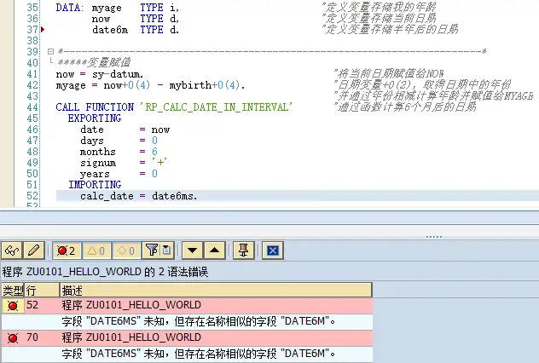Screen dimensions: 539x363
Task: Click line number 44 in the gutter
Action: (x=32, y=107)
